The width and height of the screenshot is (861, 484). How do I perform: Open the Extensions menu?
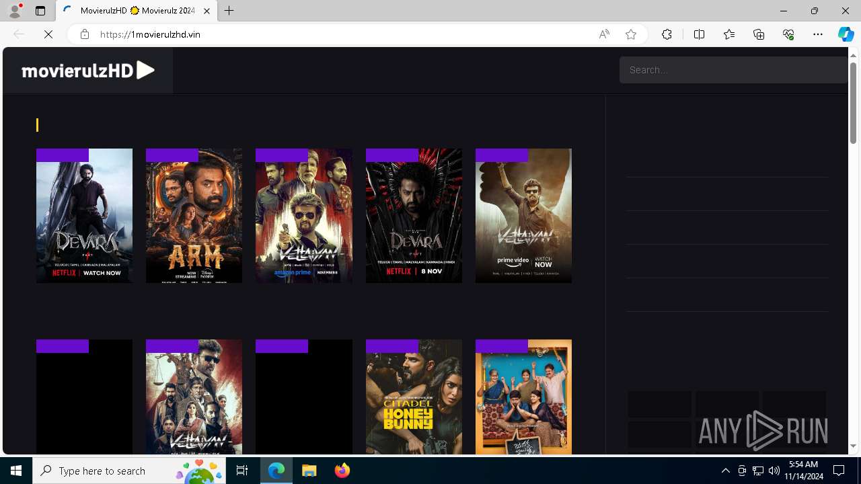click(667, 34)
